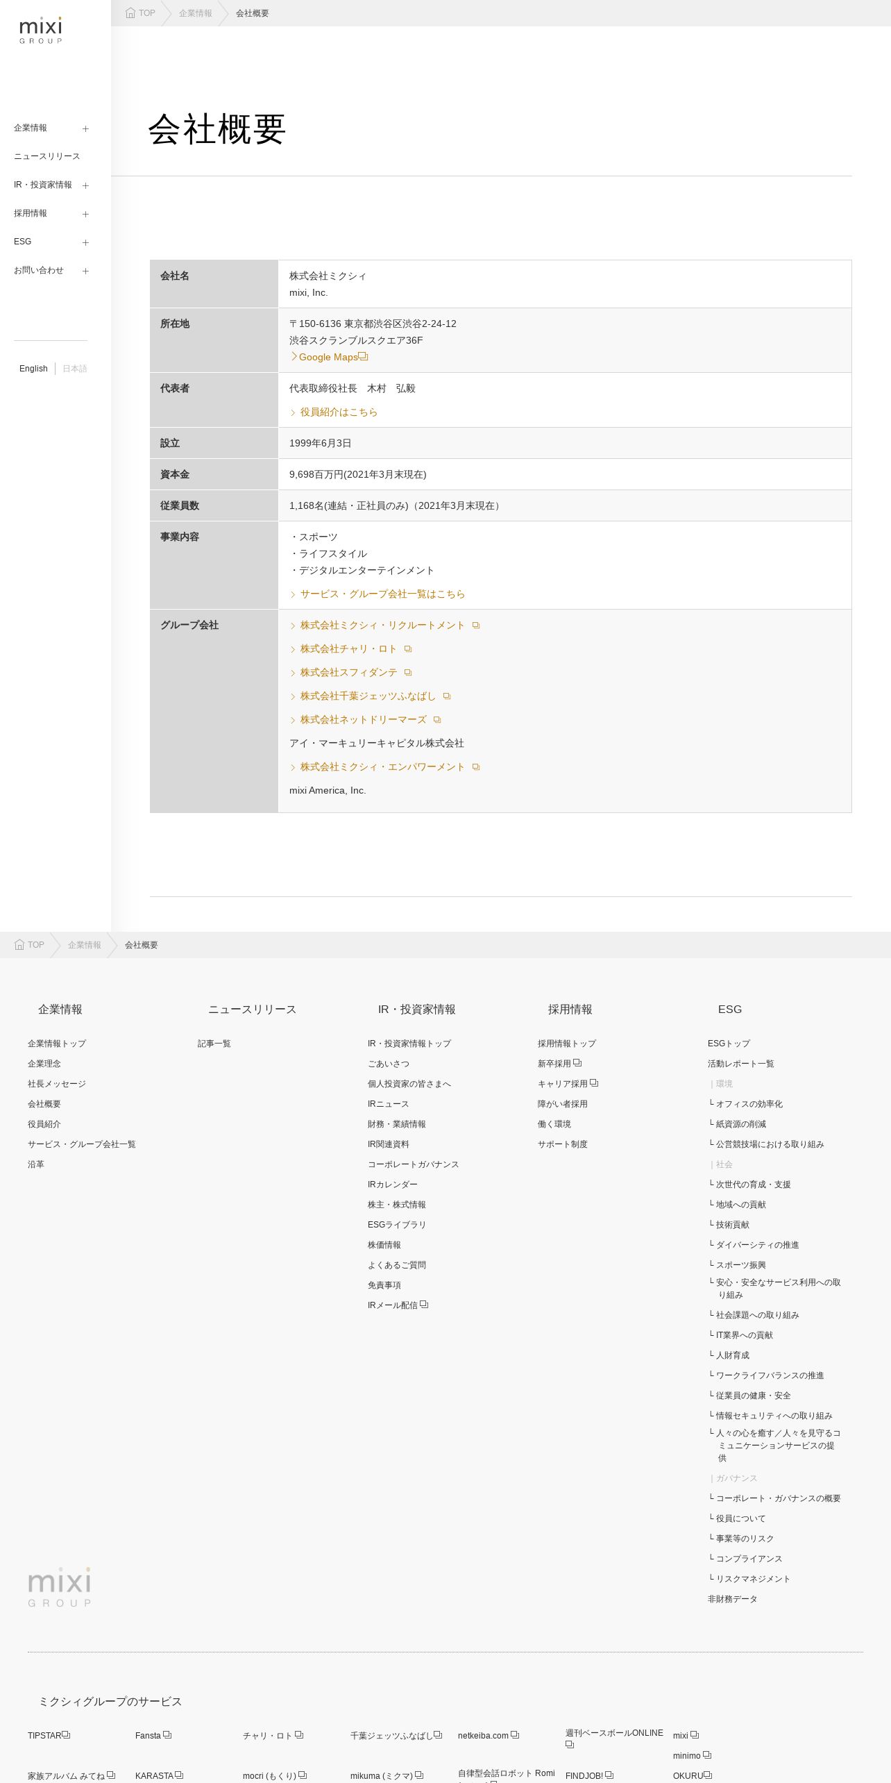Screen dimensions: 891x1783
Task: Open footer link コーポレートガバナンス
Action: tap(414, 1164)
